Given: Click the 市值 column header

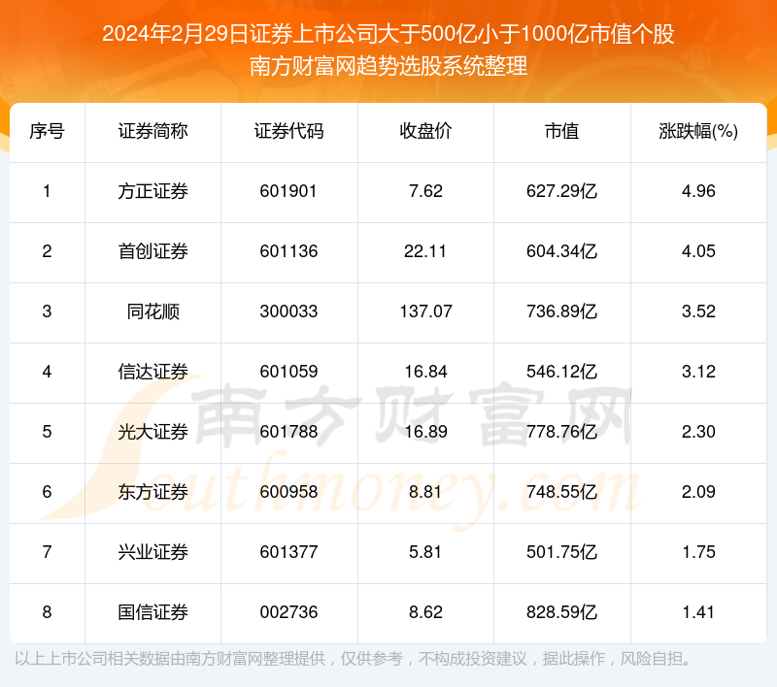Looking at the screenshot, I should point(562,131).
